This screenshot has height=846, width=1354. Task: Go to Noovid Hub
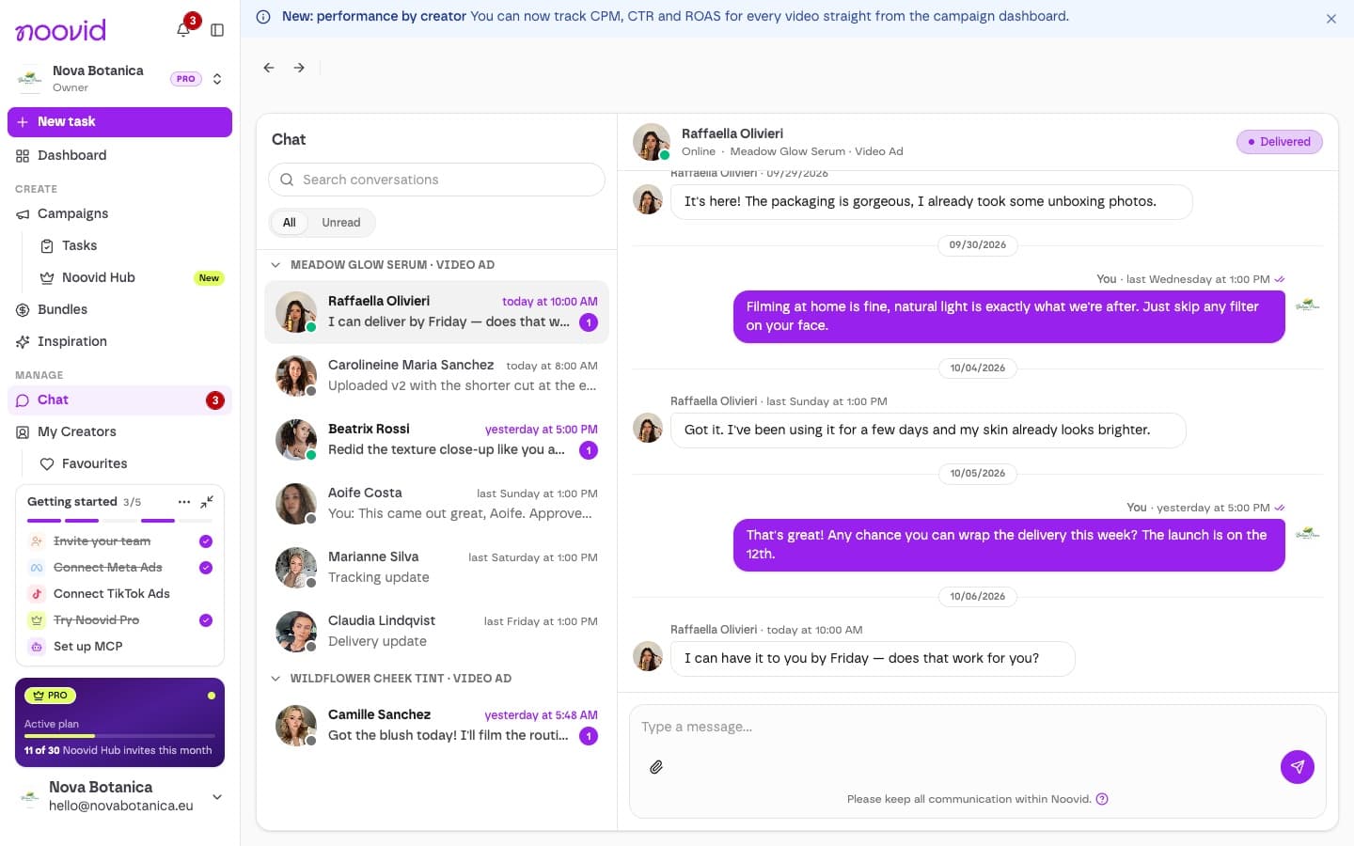click(x=131, y=278)
